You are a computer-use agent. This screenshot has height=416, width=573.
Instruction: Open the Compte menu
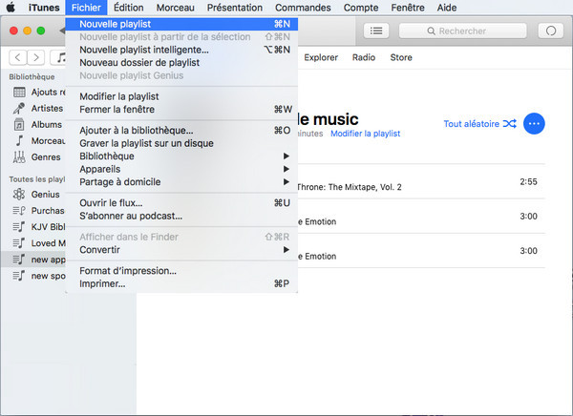click(x=361, y=8)
